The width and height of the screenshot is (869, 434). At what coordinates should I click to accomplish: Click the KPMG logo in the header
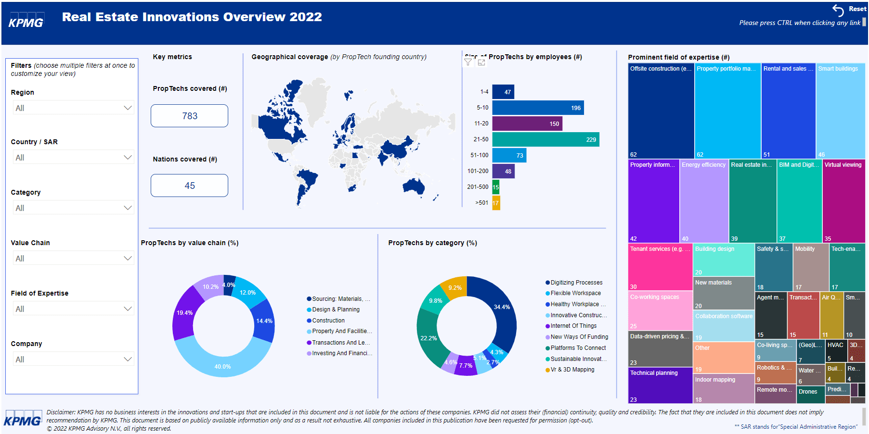click(26, 21)
